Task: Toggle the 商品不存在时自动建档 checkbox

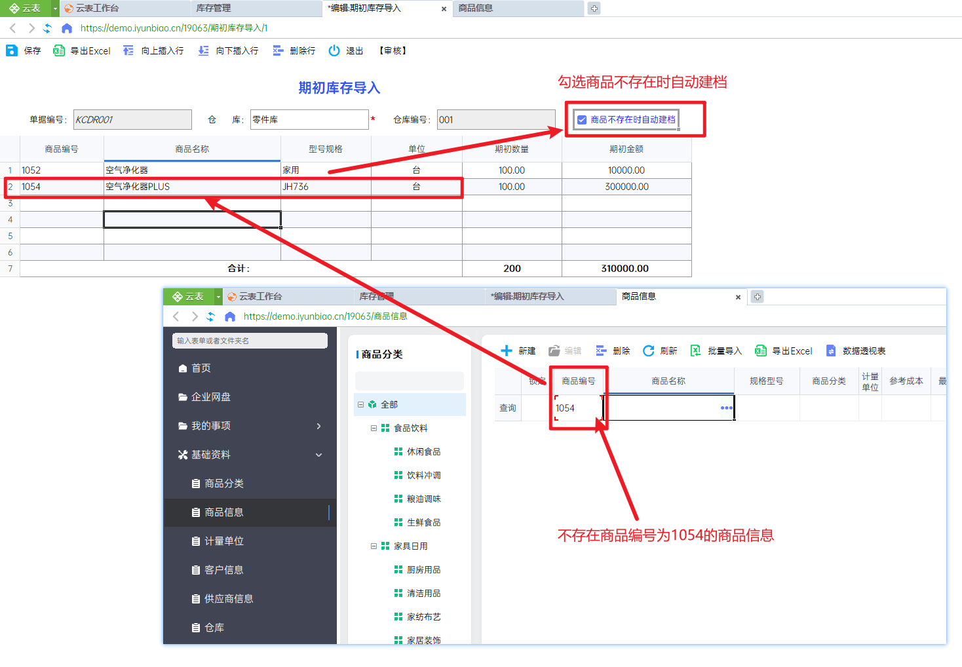Action: [x=582, y=120]
